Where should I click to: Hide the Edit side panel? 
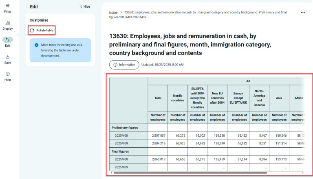pyautogui.click(x=85, y=7)
